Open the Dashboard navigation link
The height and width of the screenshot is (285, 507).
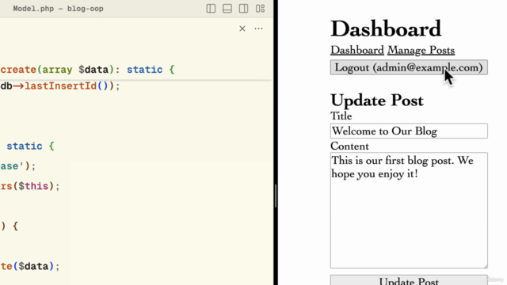coord(357,51)
